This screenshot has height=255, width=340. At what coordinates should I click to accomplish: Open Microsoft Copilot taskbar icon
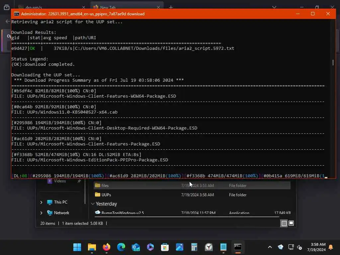pyautogui.click(x=150, y=247)
